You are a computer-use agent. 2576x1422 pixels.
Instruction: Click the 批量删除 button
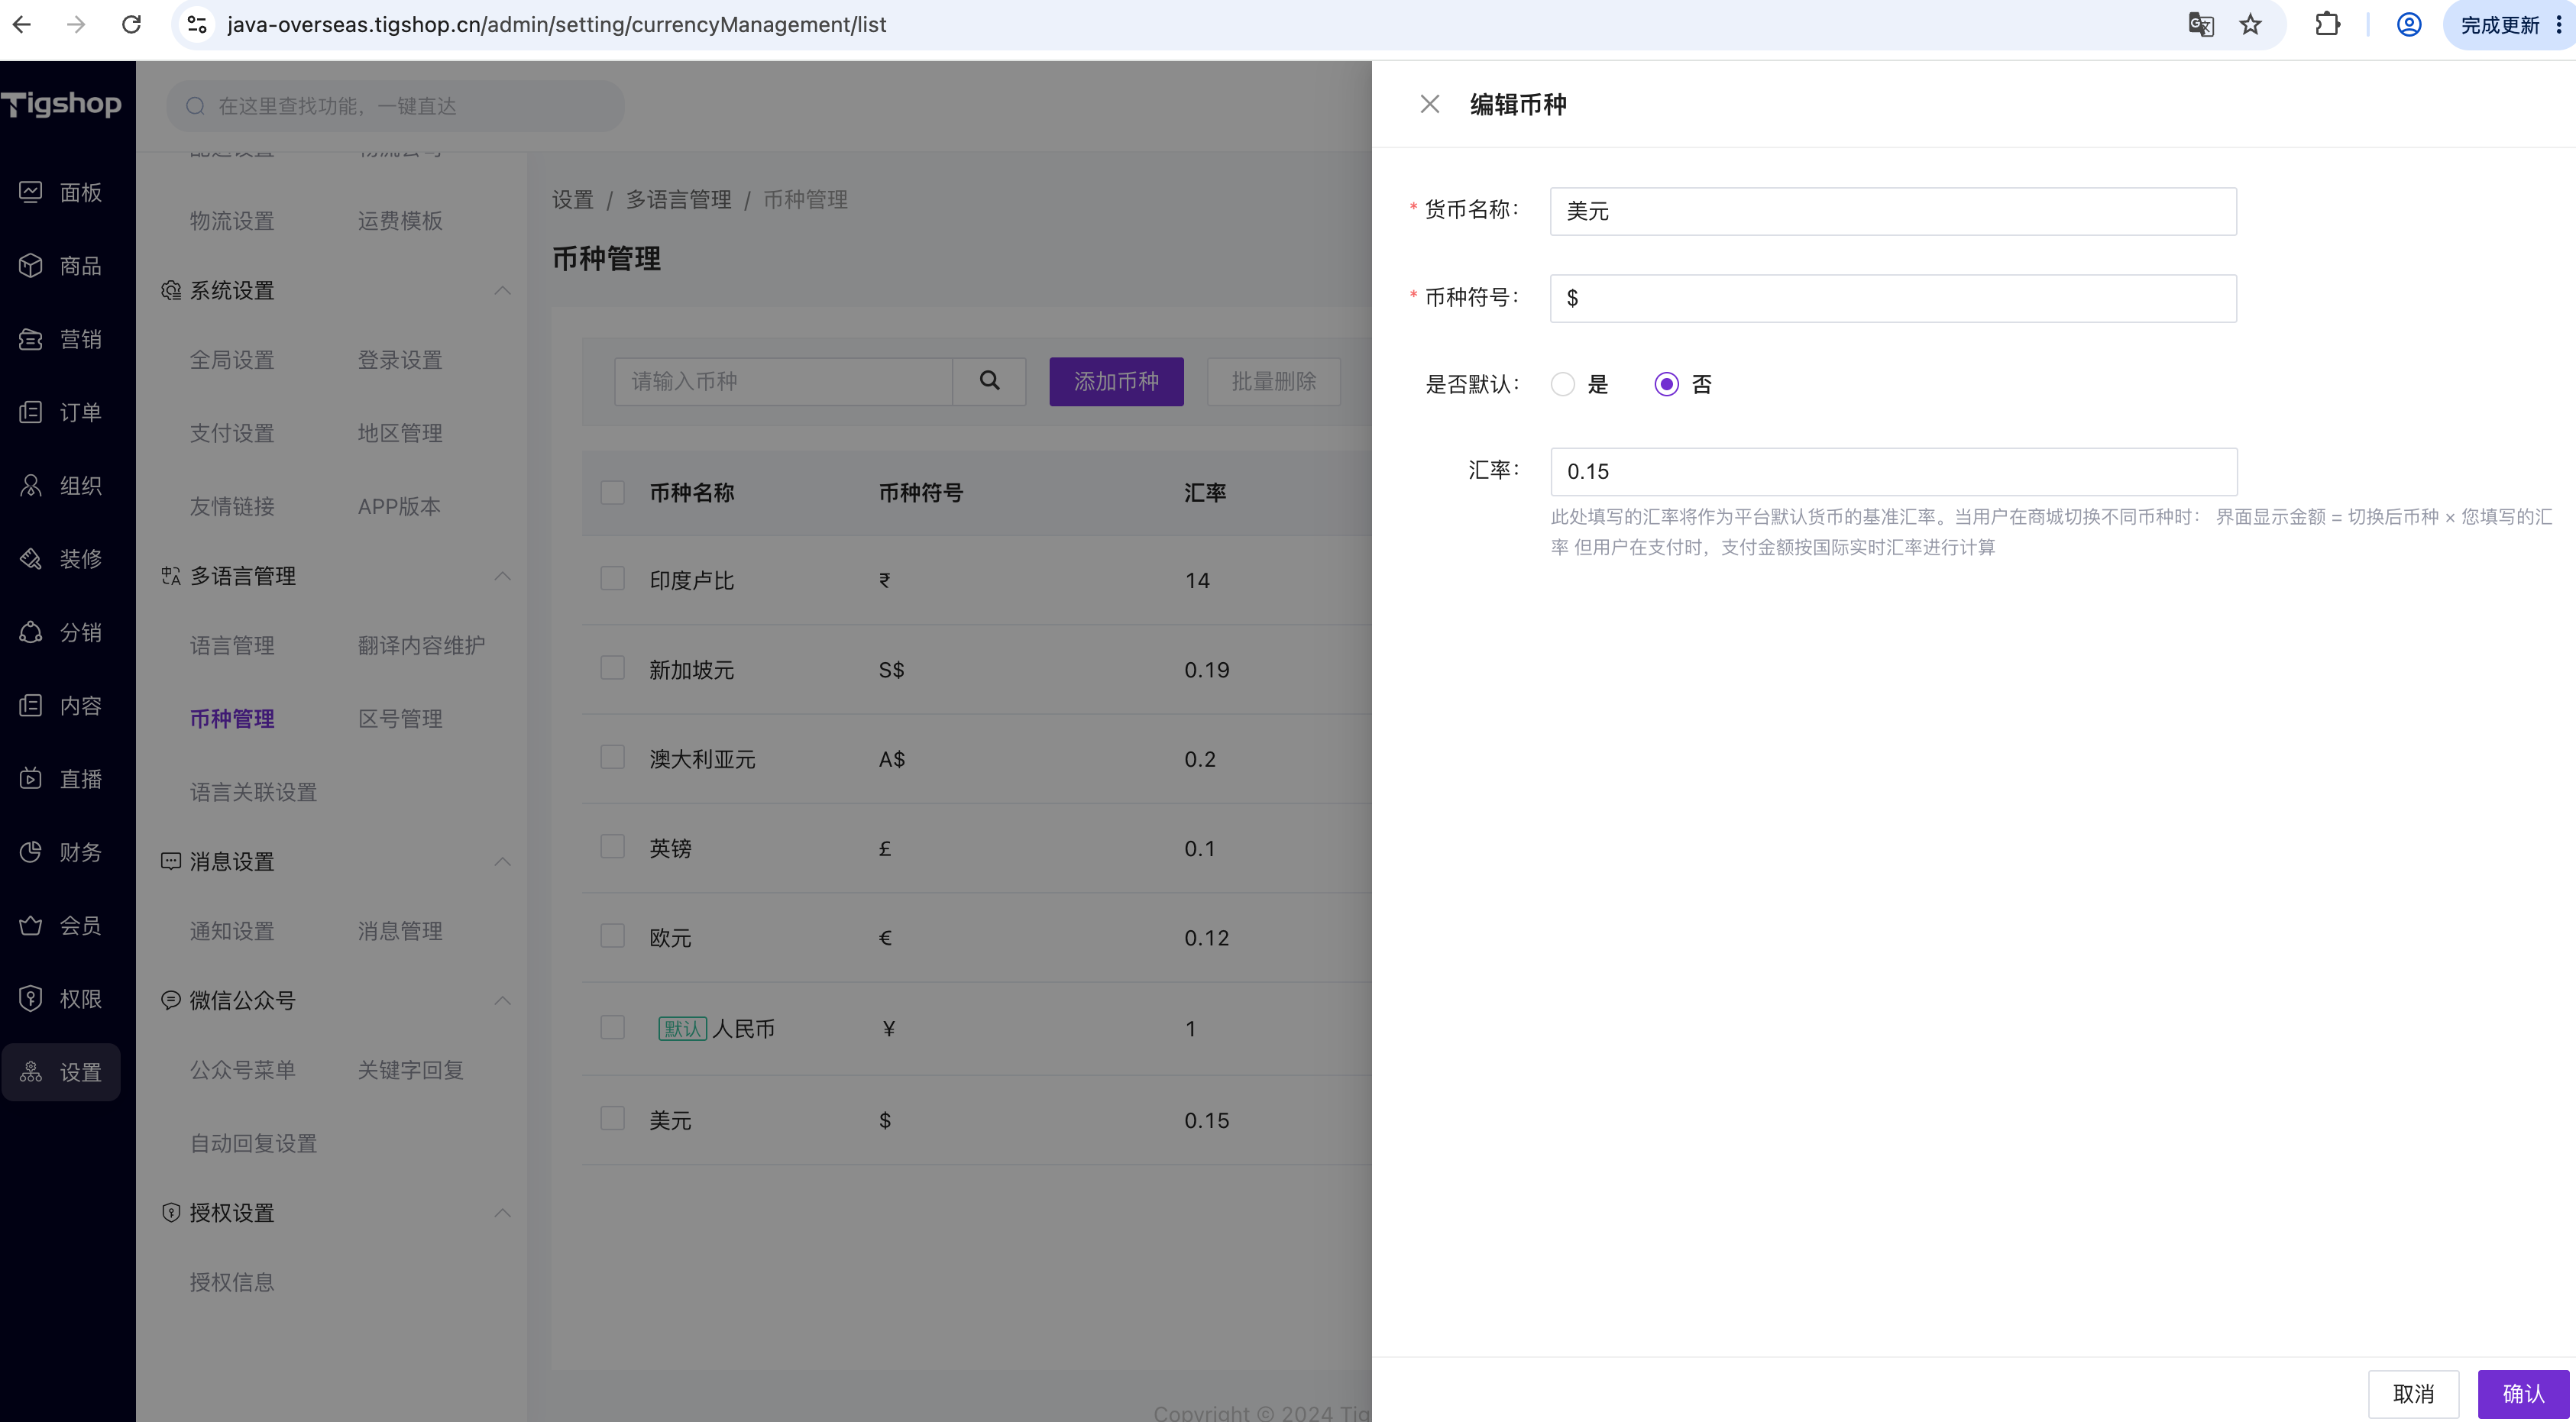tap(1273, 381)
